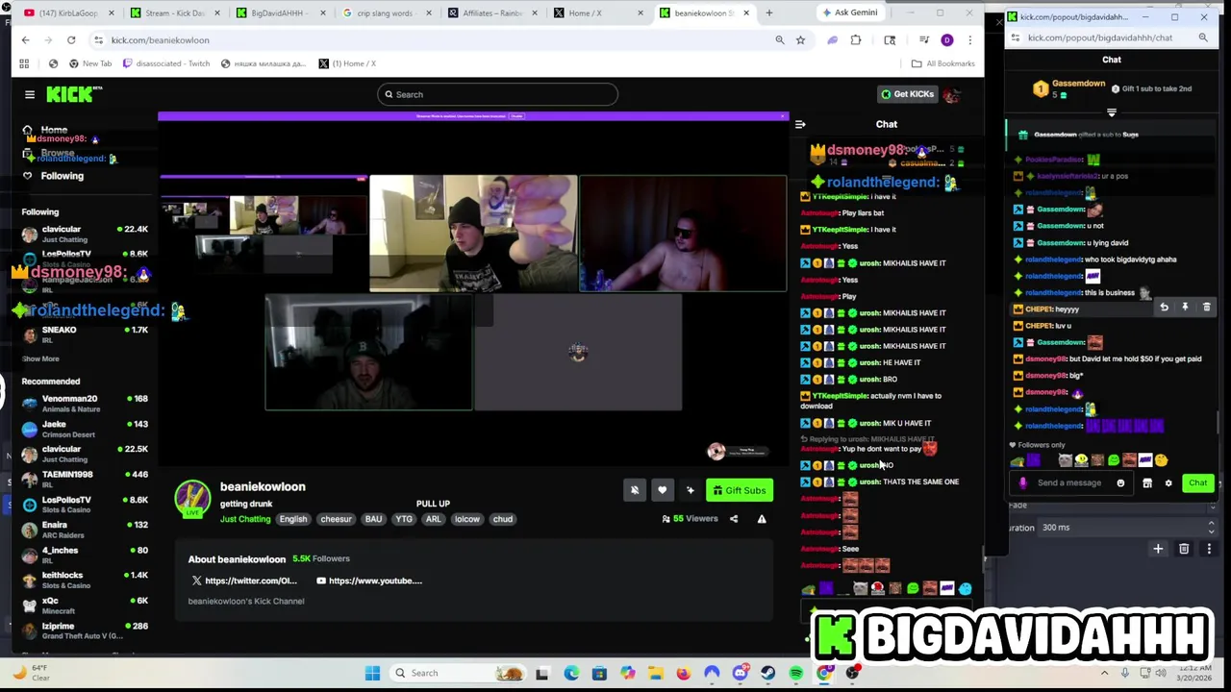Zoom icon in popout window address bar
Viewport: 1231px width, 692px height.
1203,37
